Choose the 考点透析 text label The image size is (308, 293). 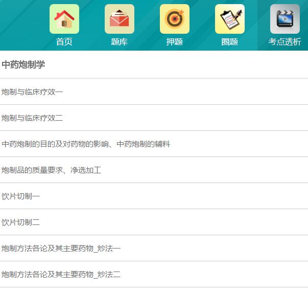[x=285, y=42]
